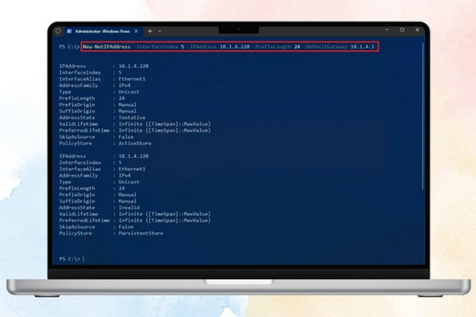Click False SkipAsSource in the second block
Screen dimensions: 476x317
pyautogui.click(x=126, y=227)
